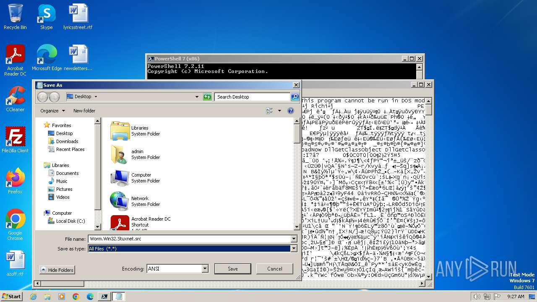Open newsletters document on desktop
Image resolution: width=537 pixels, height=302 pixels.
point(78,57)
